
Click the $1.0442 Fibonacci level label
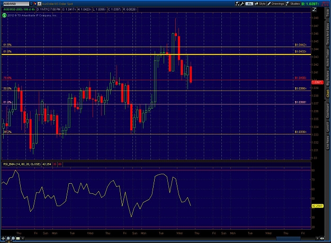301,44
